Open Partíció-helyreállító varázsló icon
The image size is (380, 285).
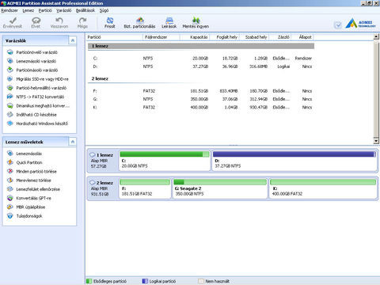tap(10, 88)
